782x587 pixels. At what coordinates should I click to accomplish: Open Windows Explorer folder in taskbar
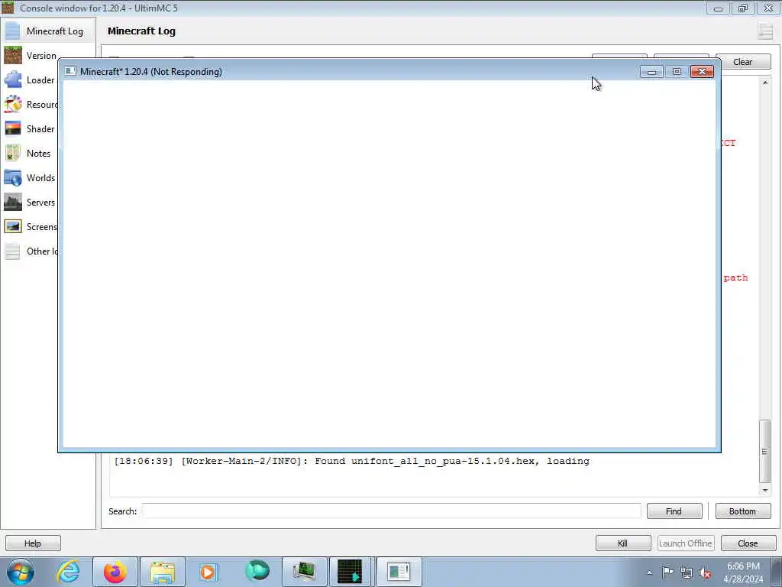(162, 572)
